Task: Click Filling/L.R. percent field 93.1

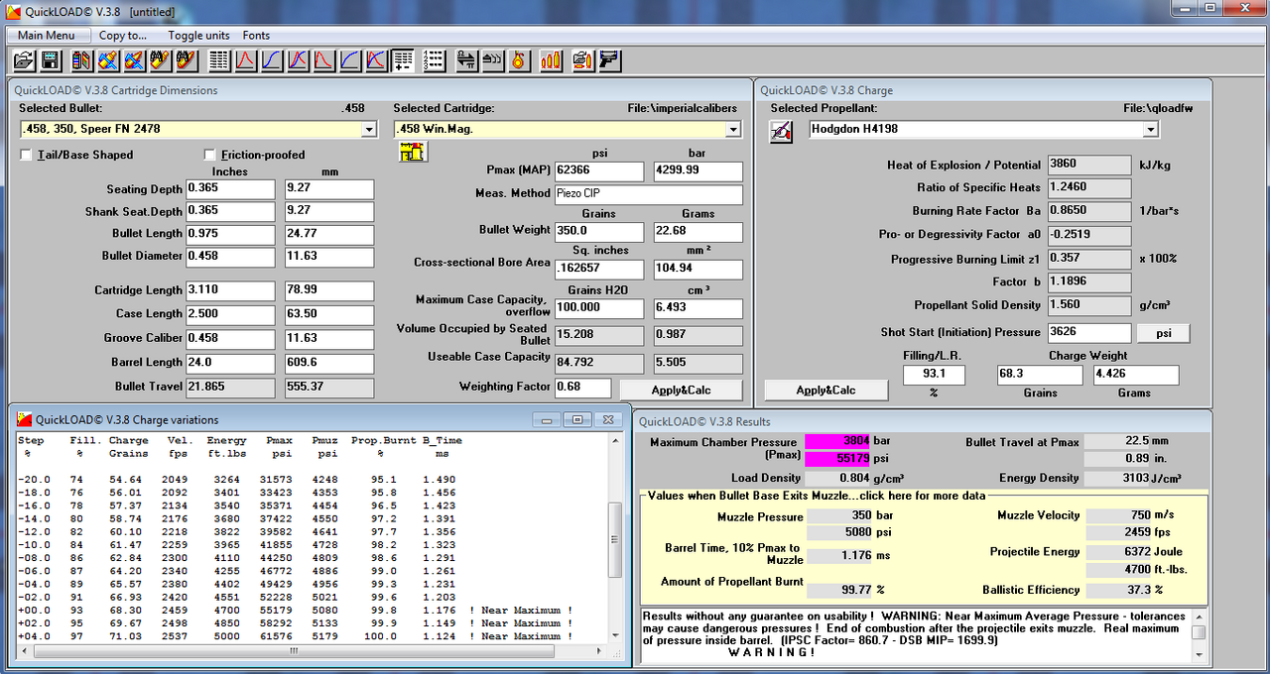Action: pos(934,376)
